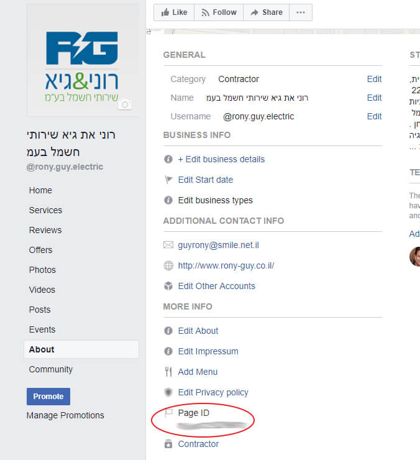
Task: Open Community in the sidebar
Action: pyautogui.click(x=51, y=369)
